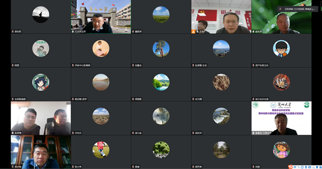The height and width of the screenshot is (169, 322).
Task: Click the orange host badge on the red-flag video tile
Action: (193, 32)
